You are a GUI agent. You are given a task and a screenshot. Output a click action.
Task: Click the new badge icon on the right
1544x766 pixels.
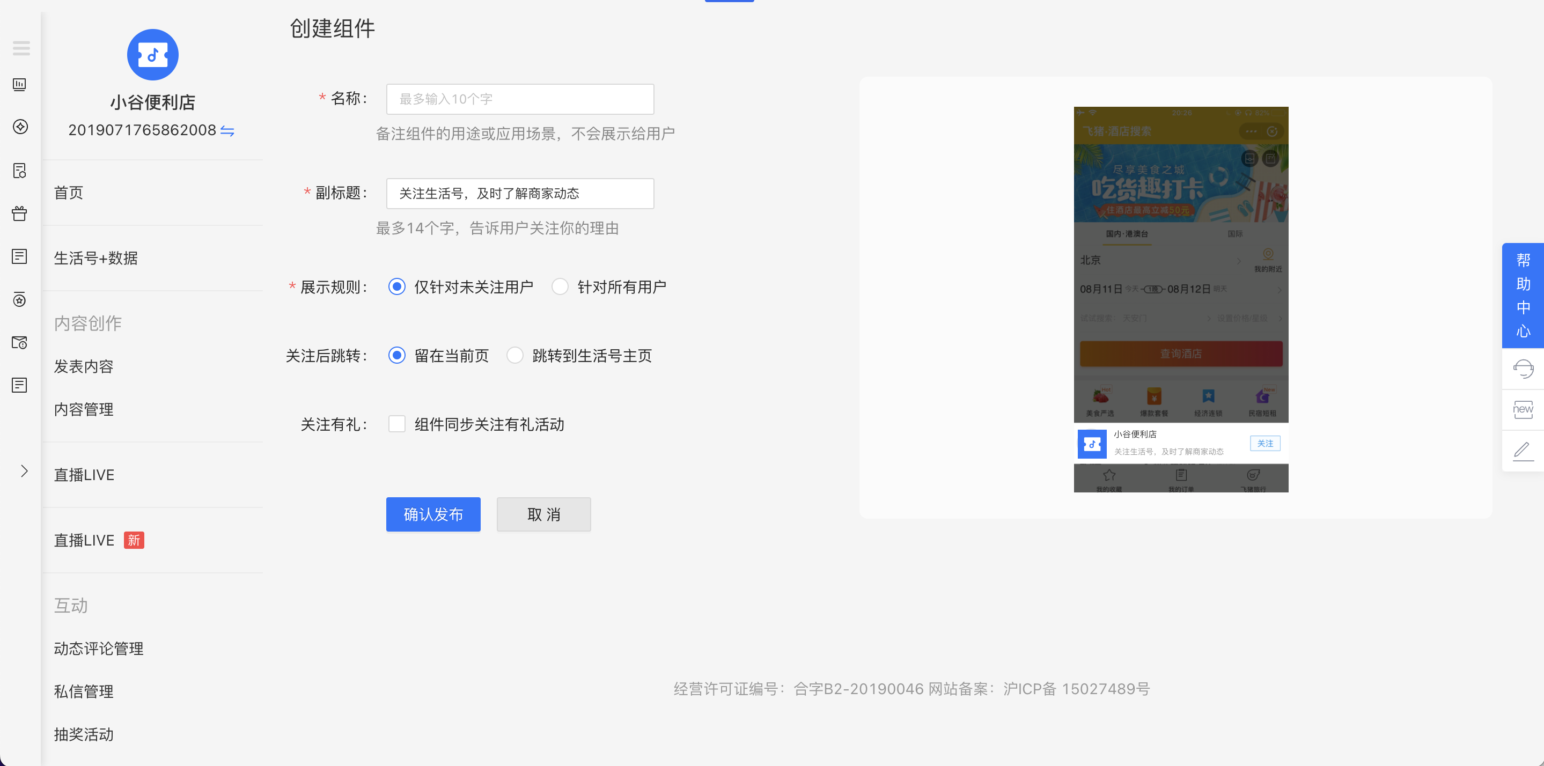pos(1523,409)
